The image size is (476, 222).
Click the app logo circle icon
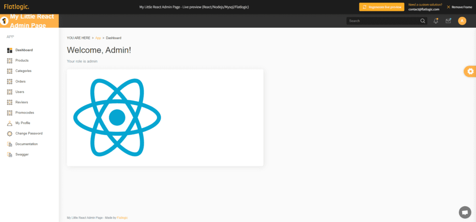coord(4,21)
